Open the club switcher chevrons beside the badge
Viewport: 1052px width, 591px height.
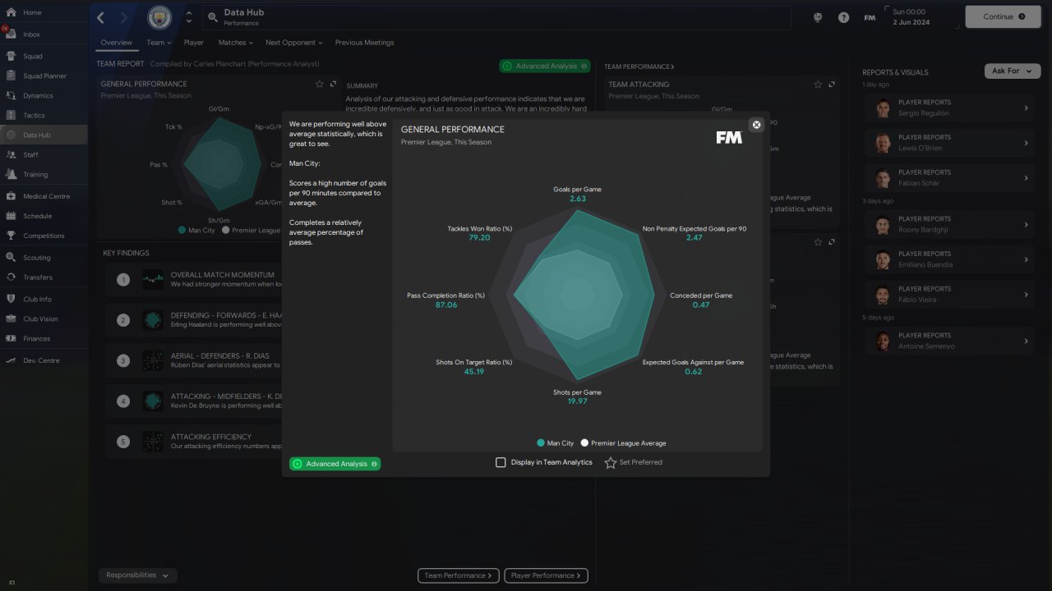click(x=188, y=17)
